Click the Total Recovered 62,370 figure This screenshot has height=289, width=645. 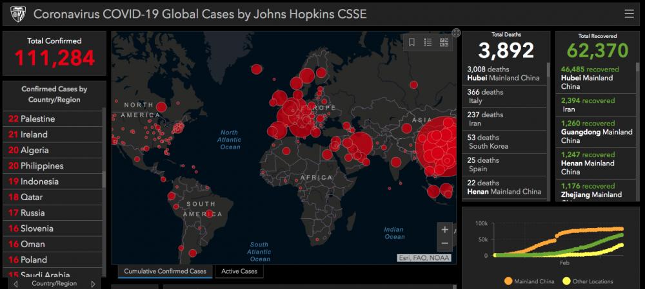598,50
